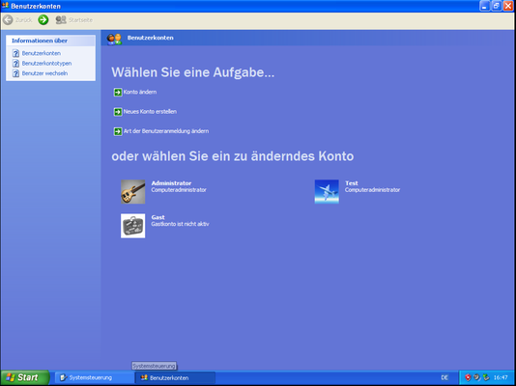Select the Test airplane account picture
The width and height of the screenshot is (516, 386).
click(x=327, y=191)
